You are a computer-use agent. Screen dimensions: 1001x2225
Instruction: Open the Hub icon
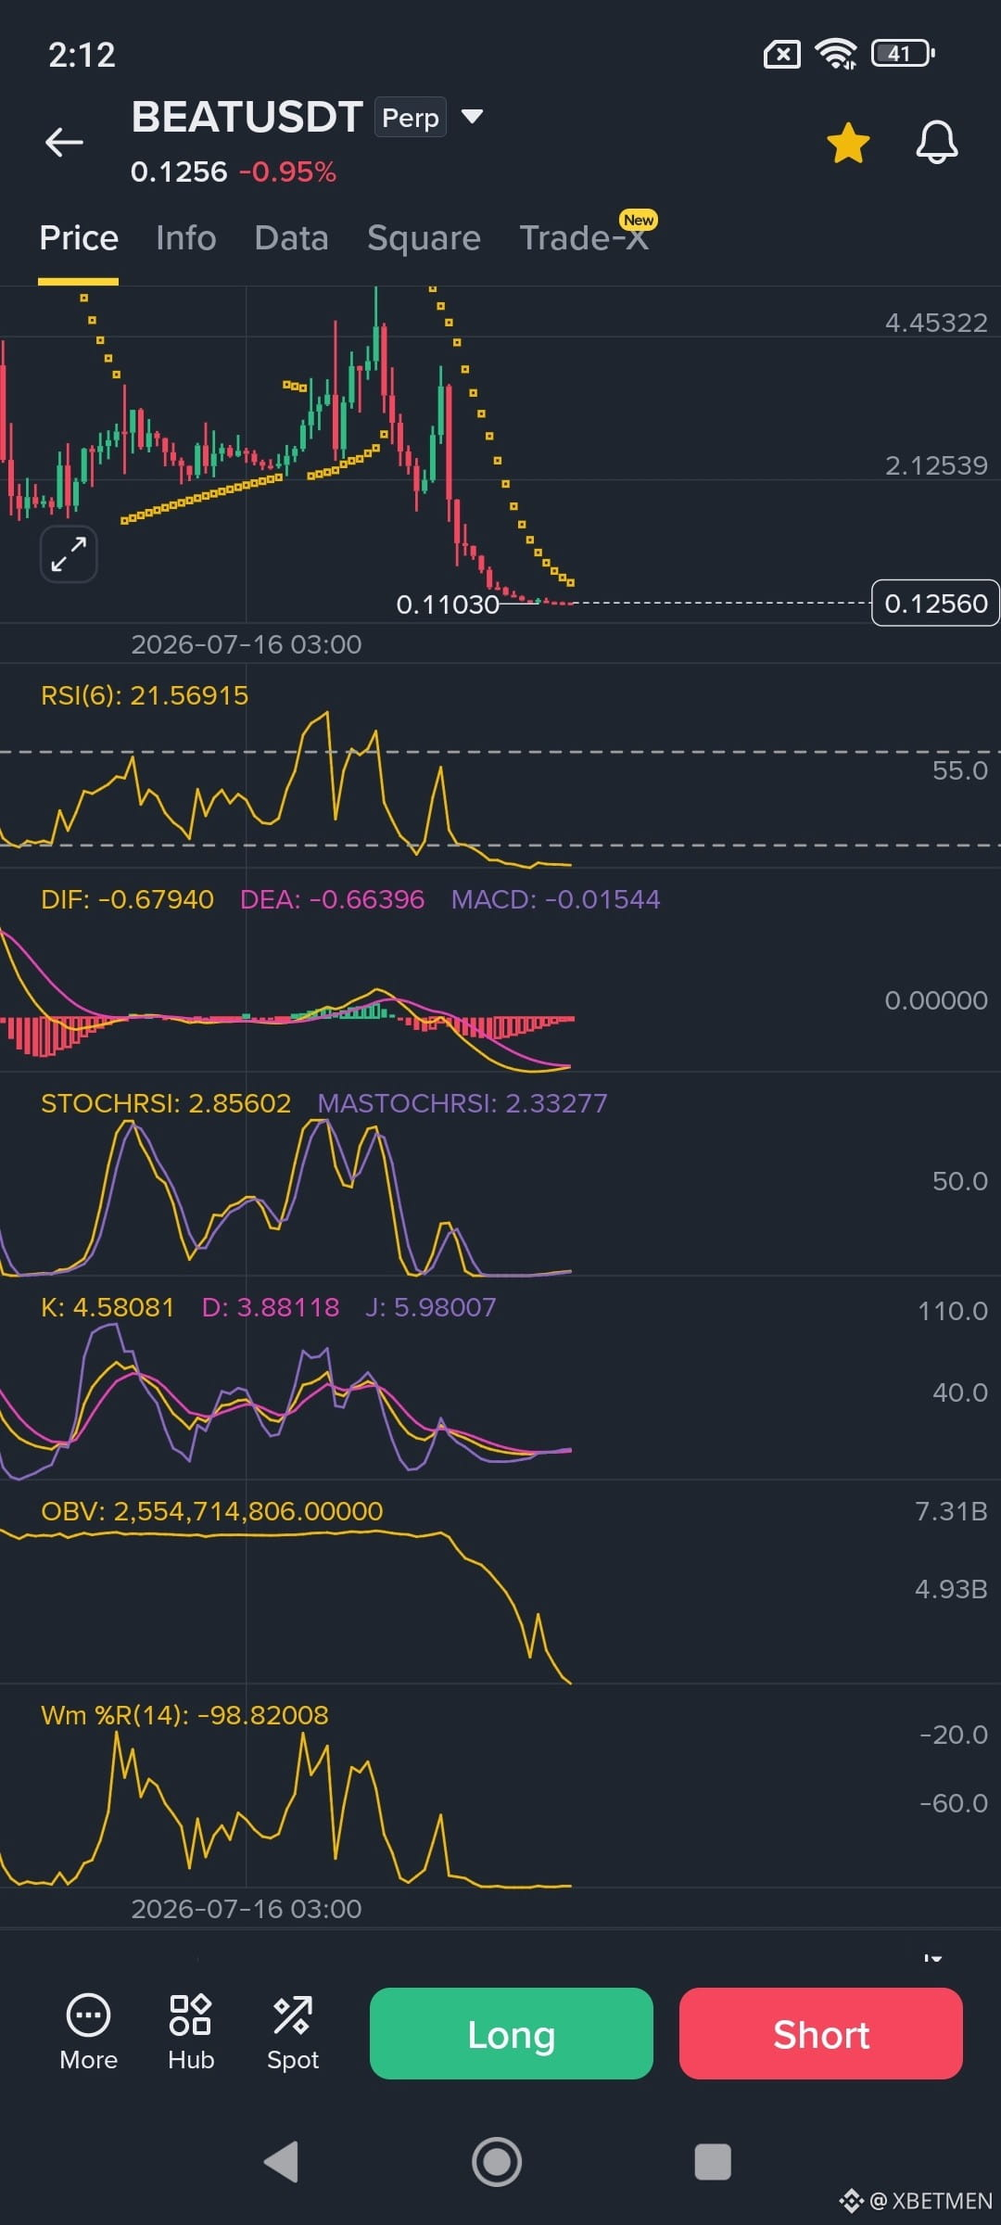click(191, 2033)
